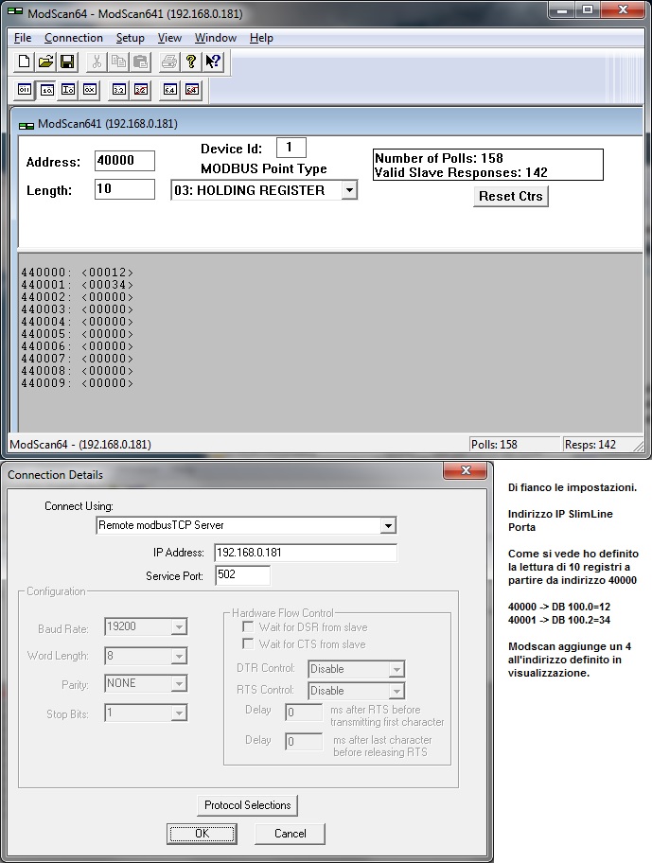Click the Copy toolbar icon

coord(118,62)
